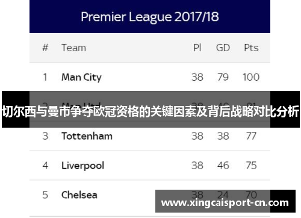Viewport: 301px width, 218px height.
Task: Select the Liverpool team name
Action: point(82,166)
